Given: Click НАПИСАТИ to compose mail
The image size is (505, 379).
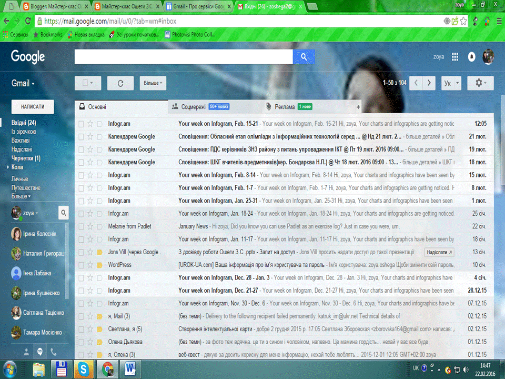Looking at the screenshot, I should coord(33,107).
